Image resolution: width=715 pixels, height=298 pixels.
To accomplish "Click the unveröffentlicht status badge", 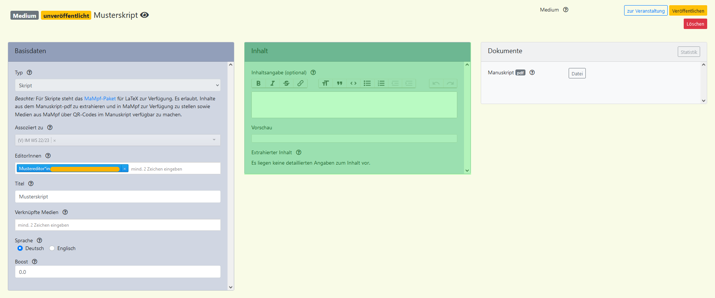I will (66, 16).
